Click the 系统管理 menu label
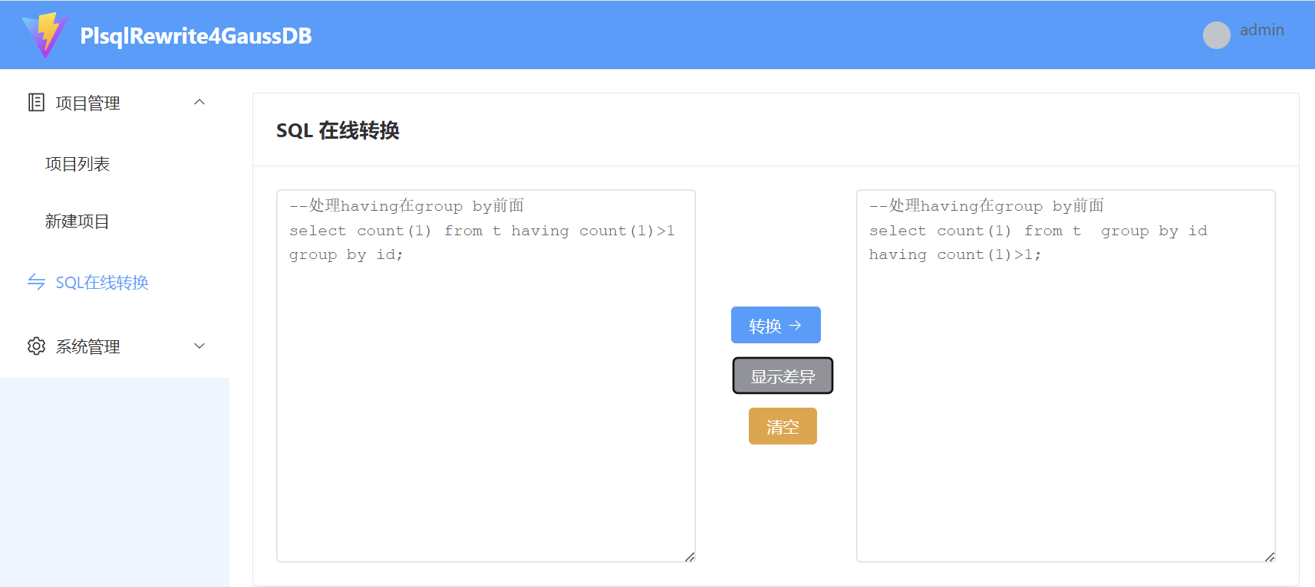This screenshot has width=1315, height=587. (x=88, y=346)
